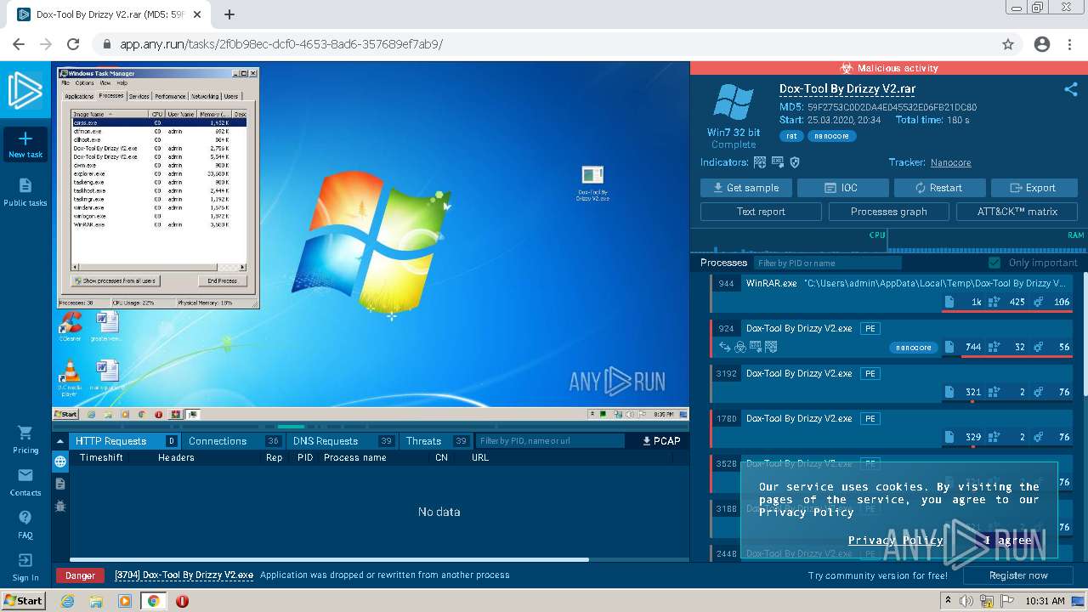Follow the Nanocore tracker link

pos(950,162)
